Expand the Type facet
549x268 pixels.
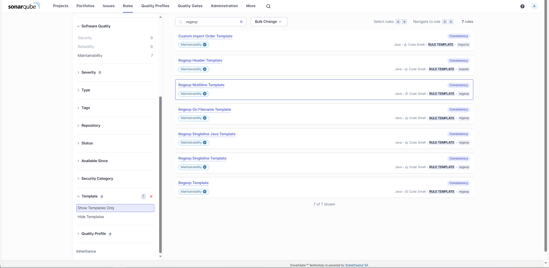(x=84, y=90)
